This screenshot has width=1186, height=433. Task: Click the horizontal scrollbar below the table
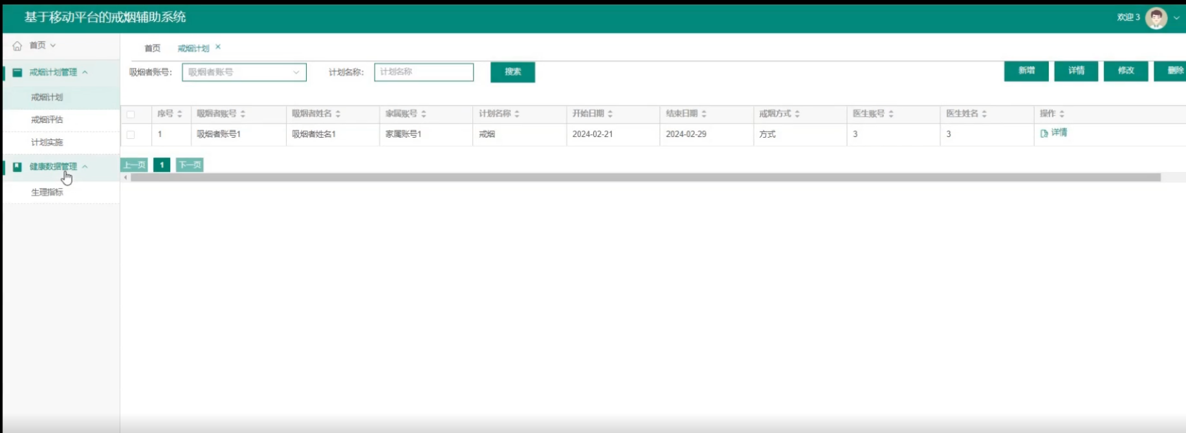coord(645,177)
